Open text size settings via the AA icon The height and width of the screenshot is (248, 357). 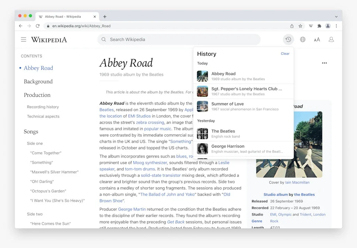coord(317,39)
